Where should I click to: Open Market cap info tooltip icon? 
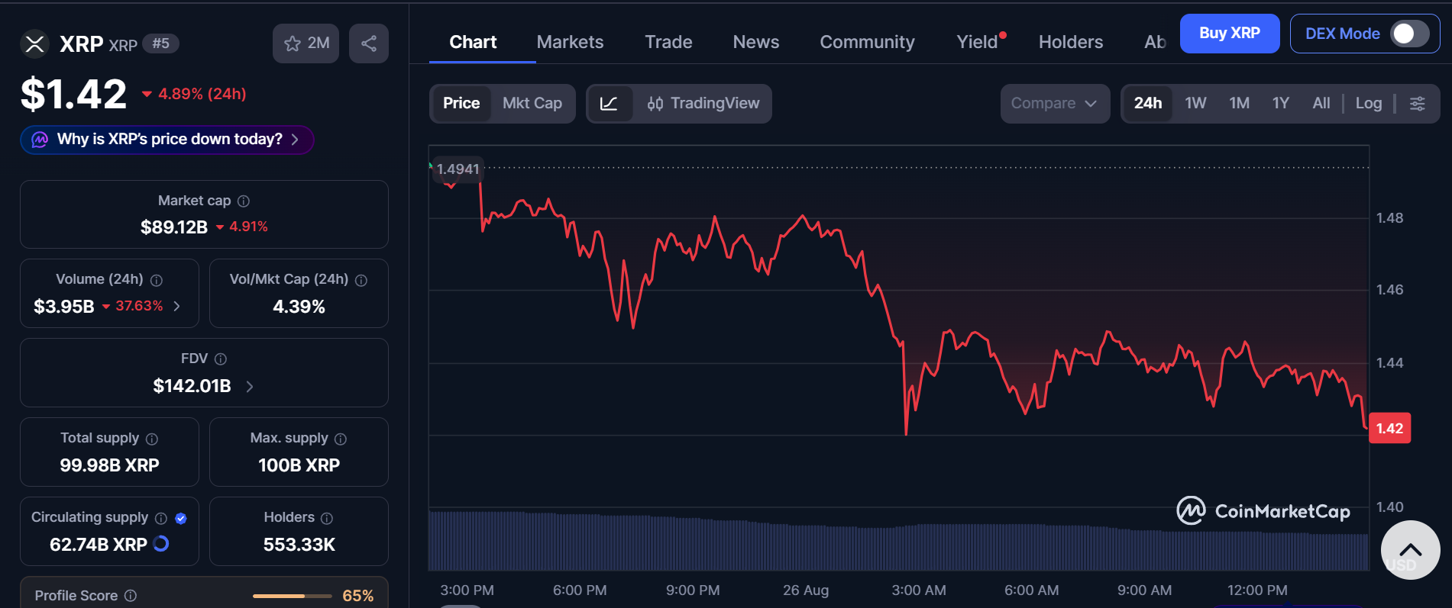coord(244,201)
